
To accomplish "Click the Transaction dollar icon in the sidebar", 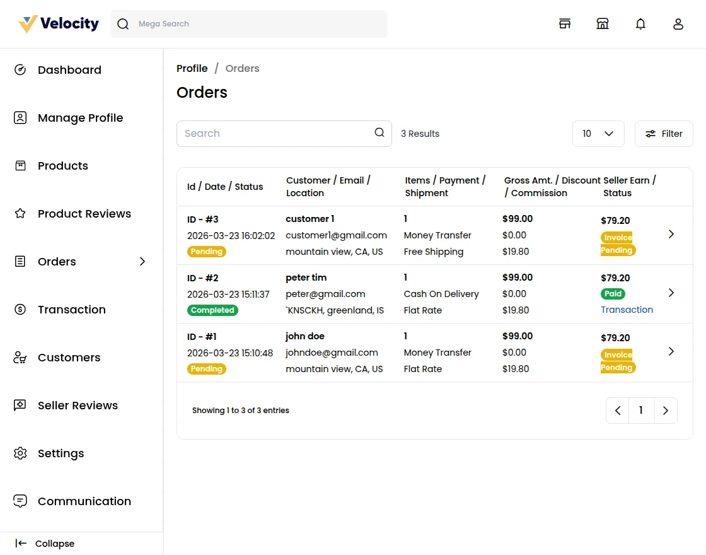I will pos(20,309).
